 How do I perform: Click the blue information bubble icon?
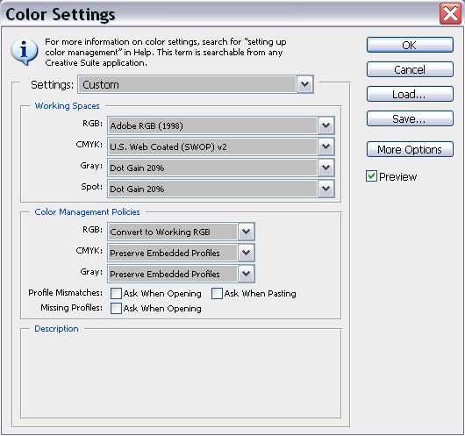(24, 52)
